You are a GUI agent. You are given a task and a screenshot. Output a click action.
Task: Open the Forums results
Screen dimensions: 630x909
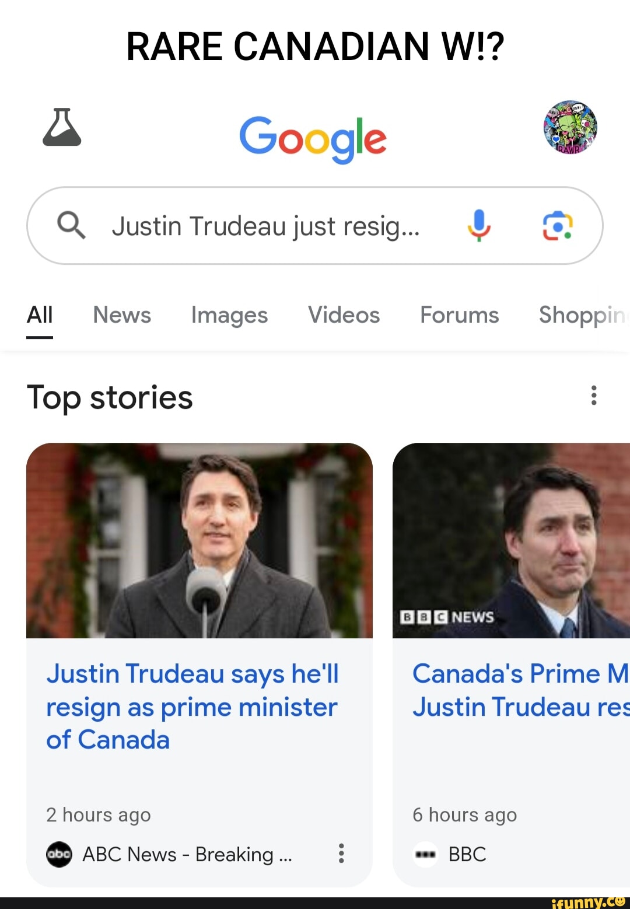(459, 315)
